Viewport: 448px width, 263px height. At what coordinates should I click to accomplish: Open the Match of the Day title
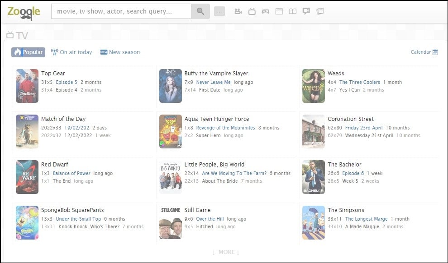63,119
